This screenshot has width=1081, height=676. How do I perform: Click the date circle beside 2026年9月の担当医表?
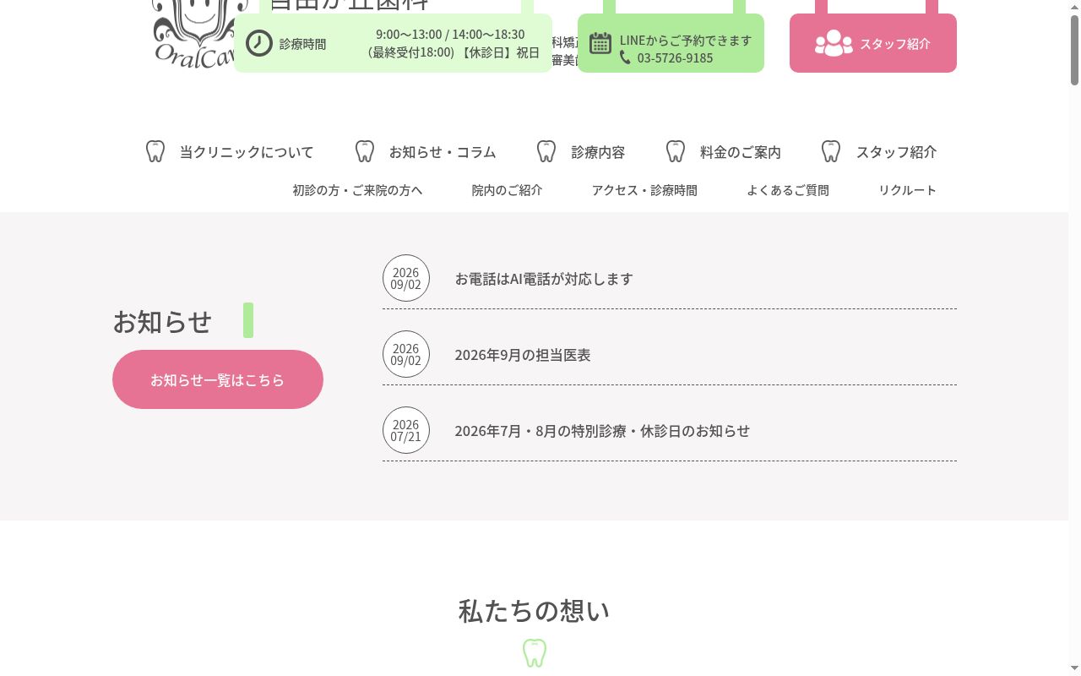406,354
